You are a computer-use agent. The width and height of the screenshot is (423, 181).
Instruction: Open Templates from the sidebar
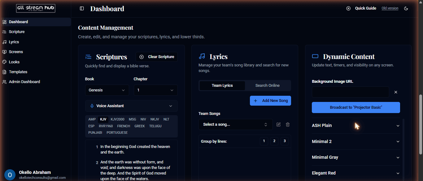pyautogui.click(x=36, y=72)
